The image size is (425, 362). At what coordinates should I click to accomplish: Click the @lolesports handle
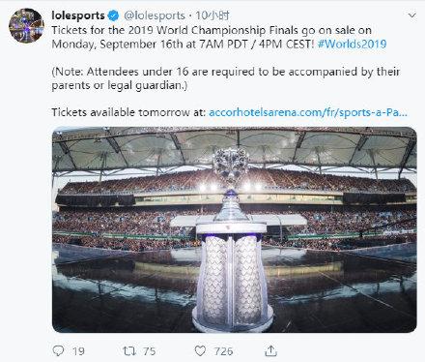point(155,15)
